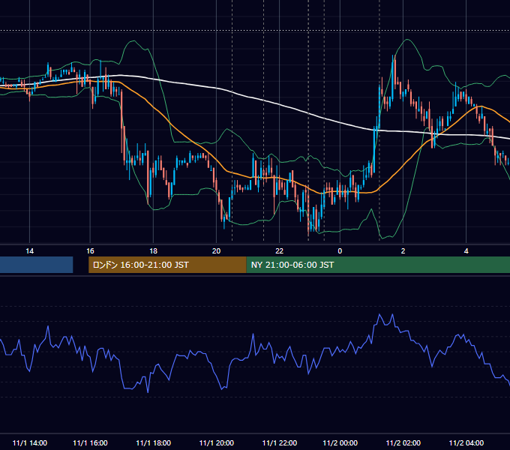
Task: Click the '18' hour axis label
Action: point(153,251)
